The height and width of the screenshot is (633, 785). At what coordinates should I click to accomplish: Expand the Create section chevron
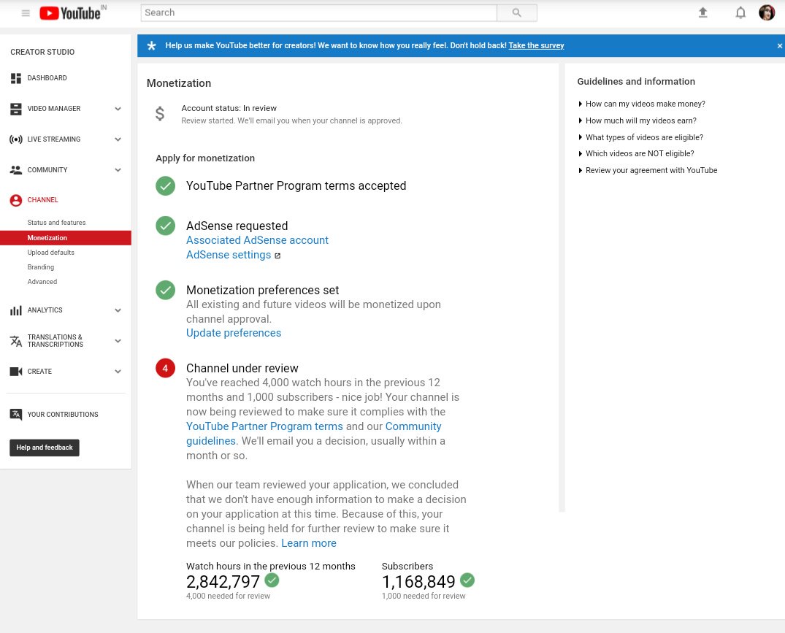(118, 372)
